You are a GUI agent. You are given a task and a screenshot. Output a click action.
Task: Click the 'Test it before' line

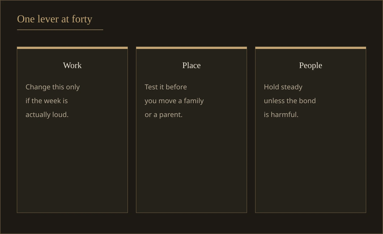click(166, 87)
